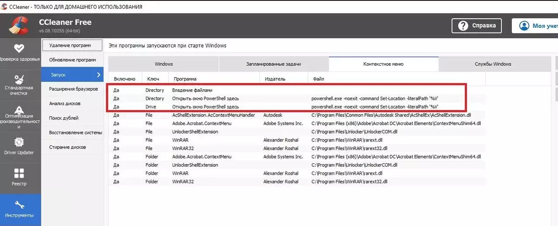Click rarext32.dll path in Folder WinRAR32 row
558x226 pixels.
(x=349, y=182)
